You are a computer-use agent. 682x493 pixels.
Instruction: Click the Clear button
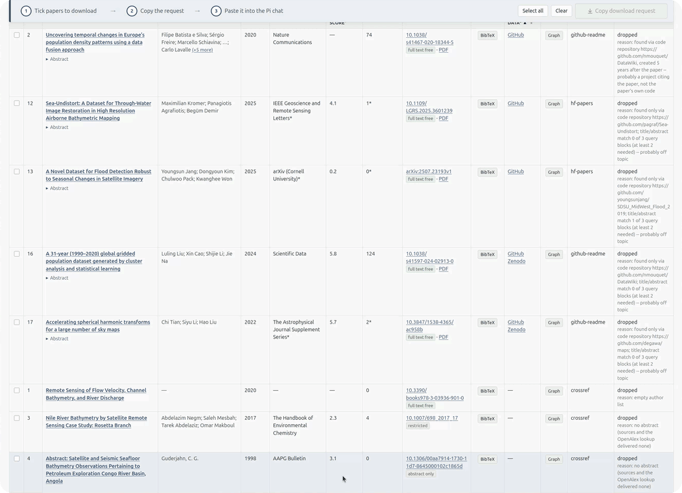(561, 11)
